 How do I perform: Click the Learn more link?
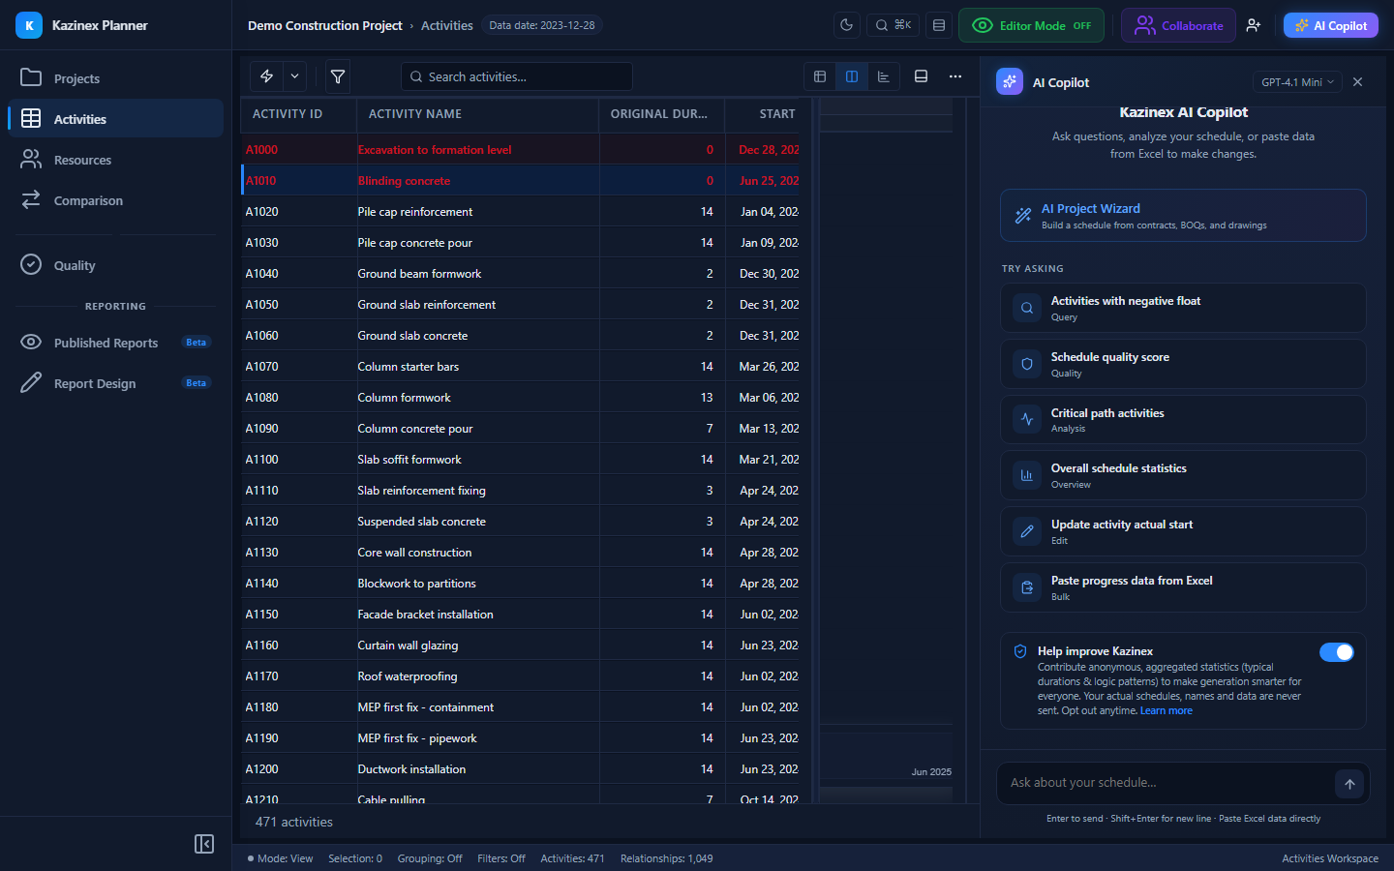(x=1167, y=710)
